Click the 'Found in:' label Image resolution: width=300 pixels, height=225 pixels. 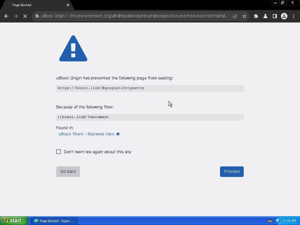(x=65, y=128)
